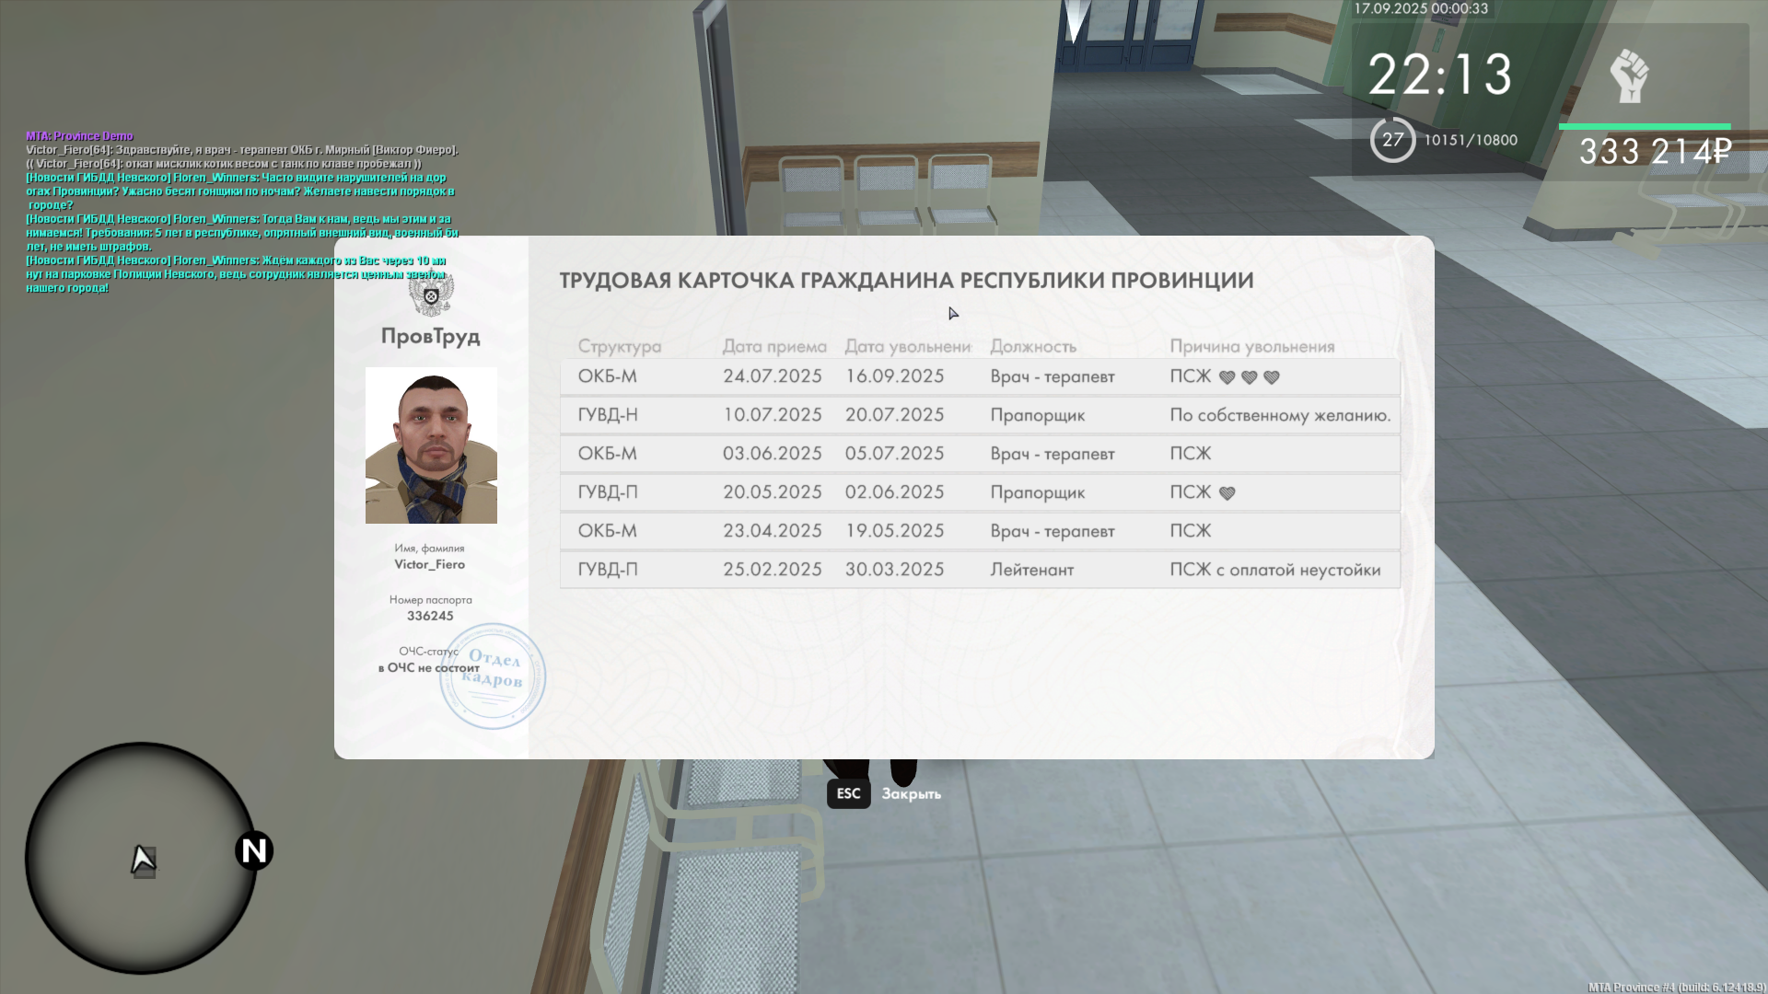Image resolution: width=1768 pixels, height=994 pixels.
Task: Click the compass N marker on minimap
Action: tap(254, 850)
